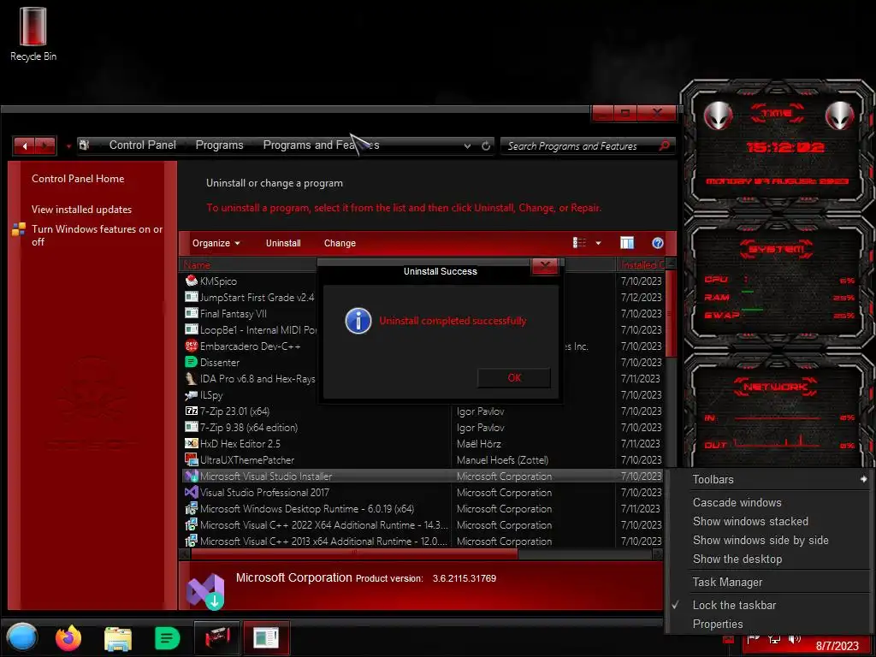
Task: Click the Manuel Hoefs (Zottel) publisher cell
Action: tap(502, 459)
